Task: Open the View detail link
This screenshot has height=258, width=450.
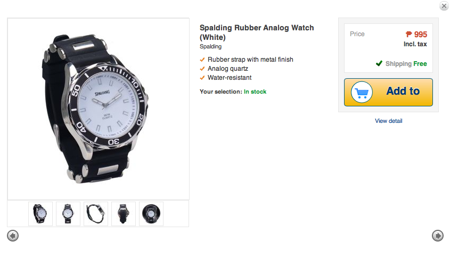Action: point(388,121)
